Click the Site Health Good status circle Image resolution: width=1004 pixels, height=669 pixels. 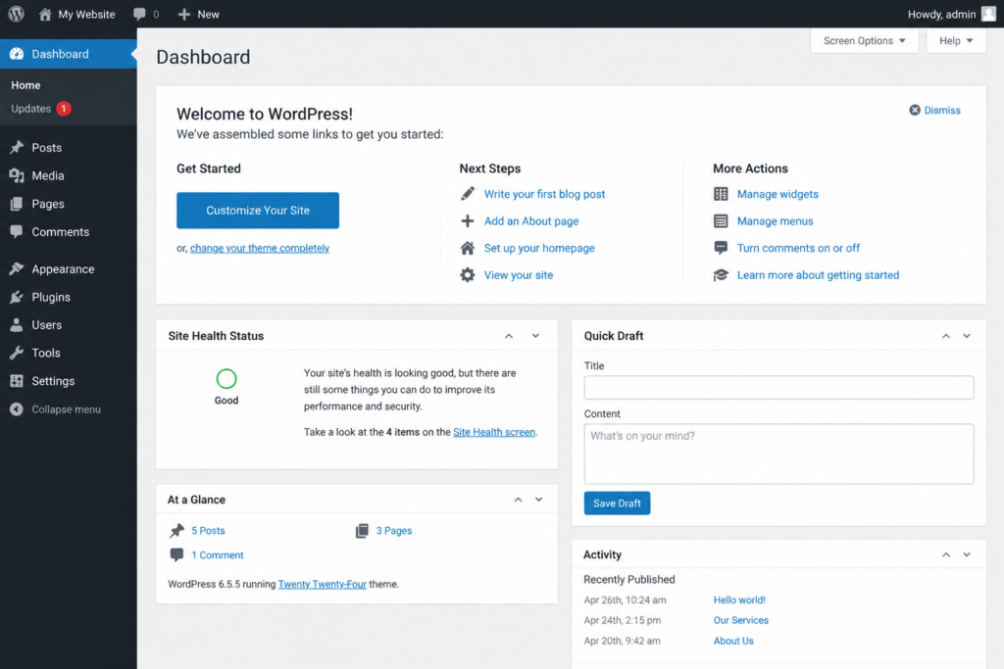coord(226,379)
